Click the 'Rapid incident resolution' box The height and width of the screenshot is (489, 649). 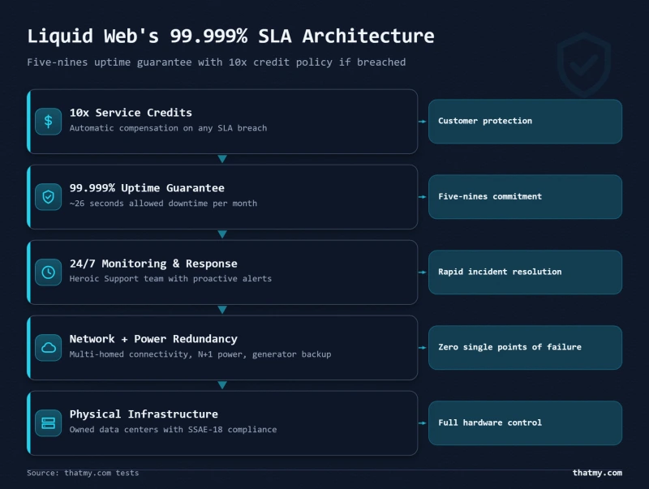[x=525, y=272]
